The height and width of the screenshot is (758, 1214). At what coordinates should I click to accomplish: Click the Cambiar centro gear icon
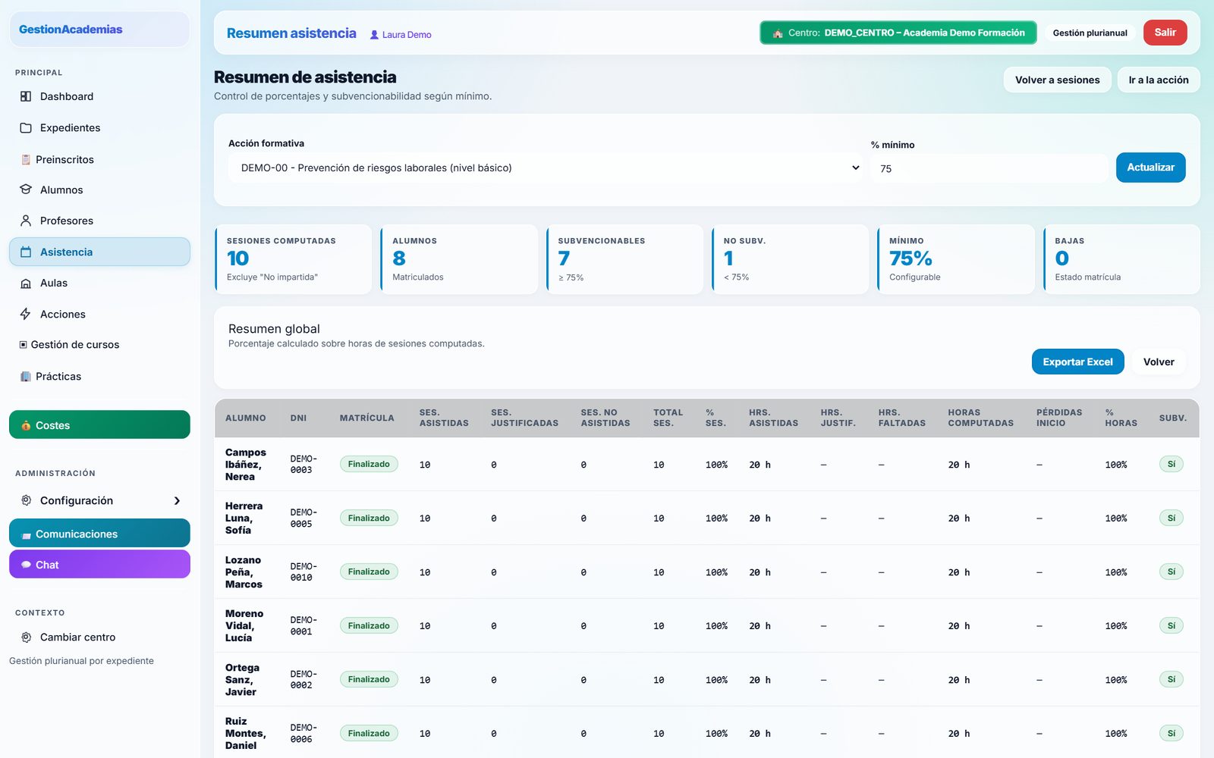pyautogui.click(x=26, y=637)
